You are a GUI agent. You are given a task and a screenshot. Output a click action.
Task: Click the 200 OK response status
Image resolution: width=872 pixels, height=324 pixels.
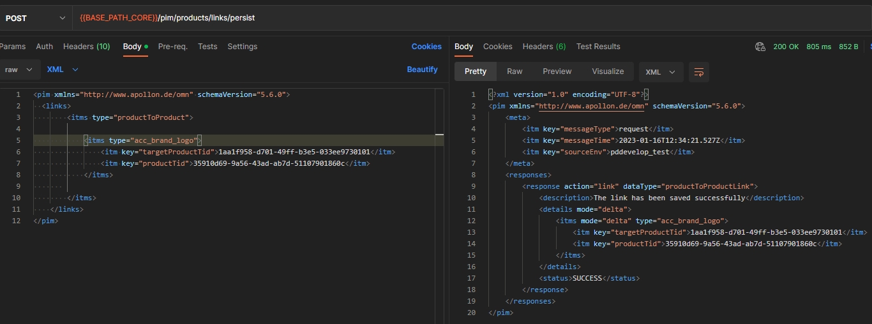click(x=785, y=47)
